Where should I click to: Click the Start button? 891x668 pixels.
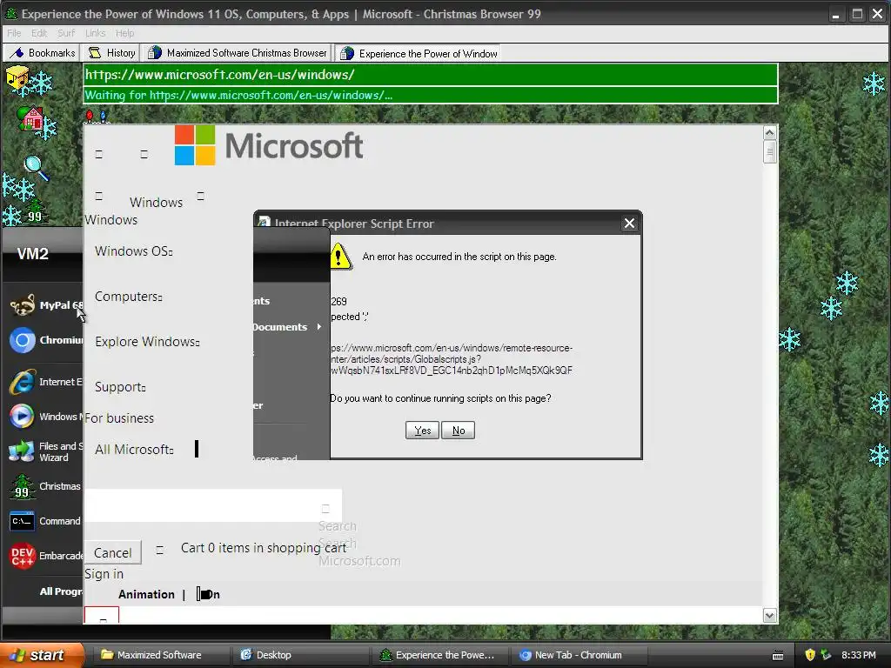(42, 655)
